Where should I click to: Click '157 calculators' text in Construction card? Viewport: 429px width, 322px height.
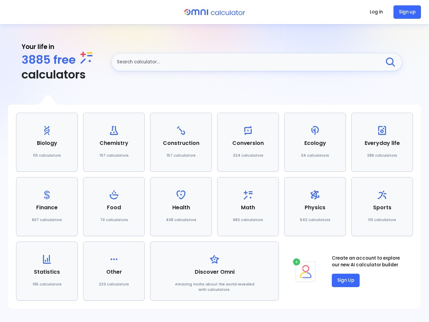pyautogui.click(x=181, y=155)
